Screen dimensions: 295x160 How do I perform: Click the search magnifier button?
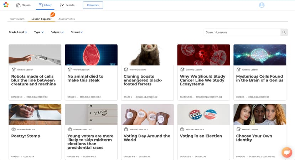coord(284,32)
